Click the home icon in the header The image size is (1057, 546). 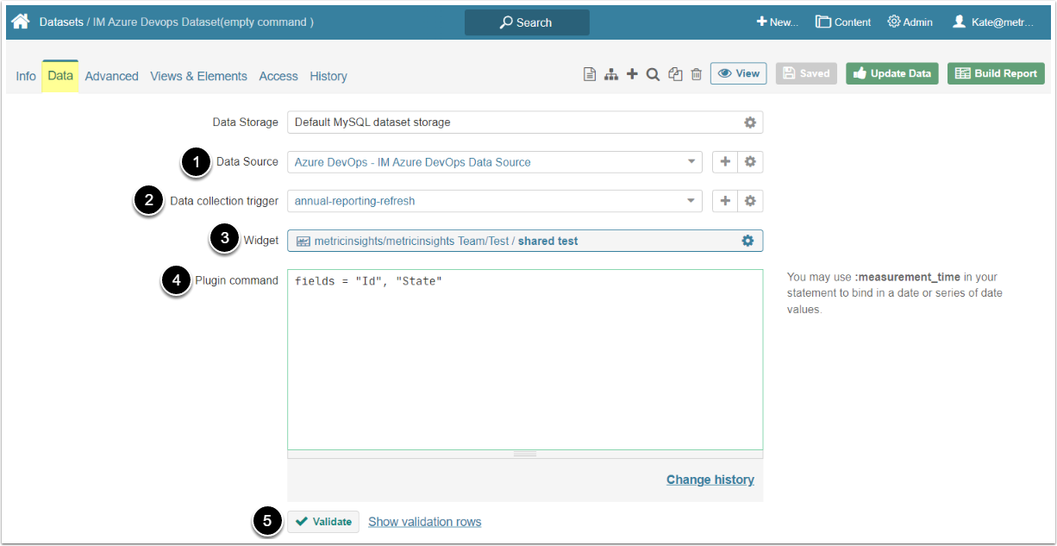click(21, 22)
